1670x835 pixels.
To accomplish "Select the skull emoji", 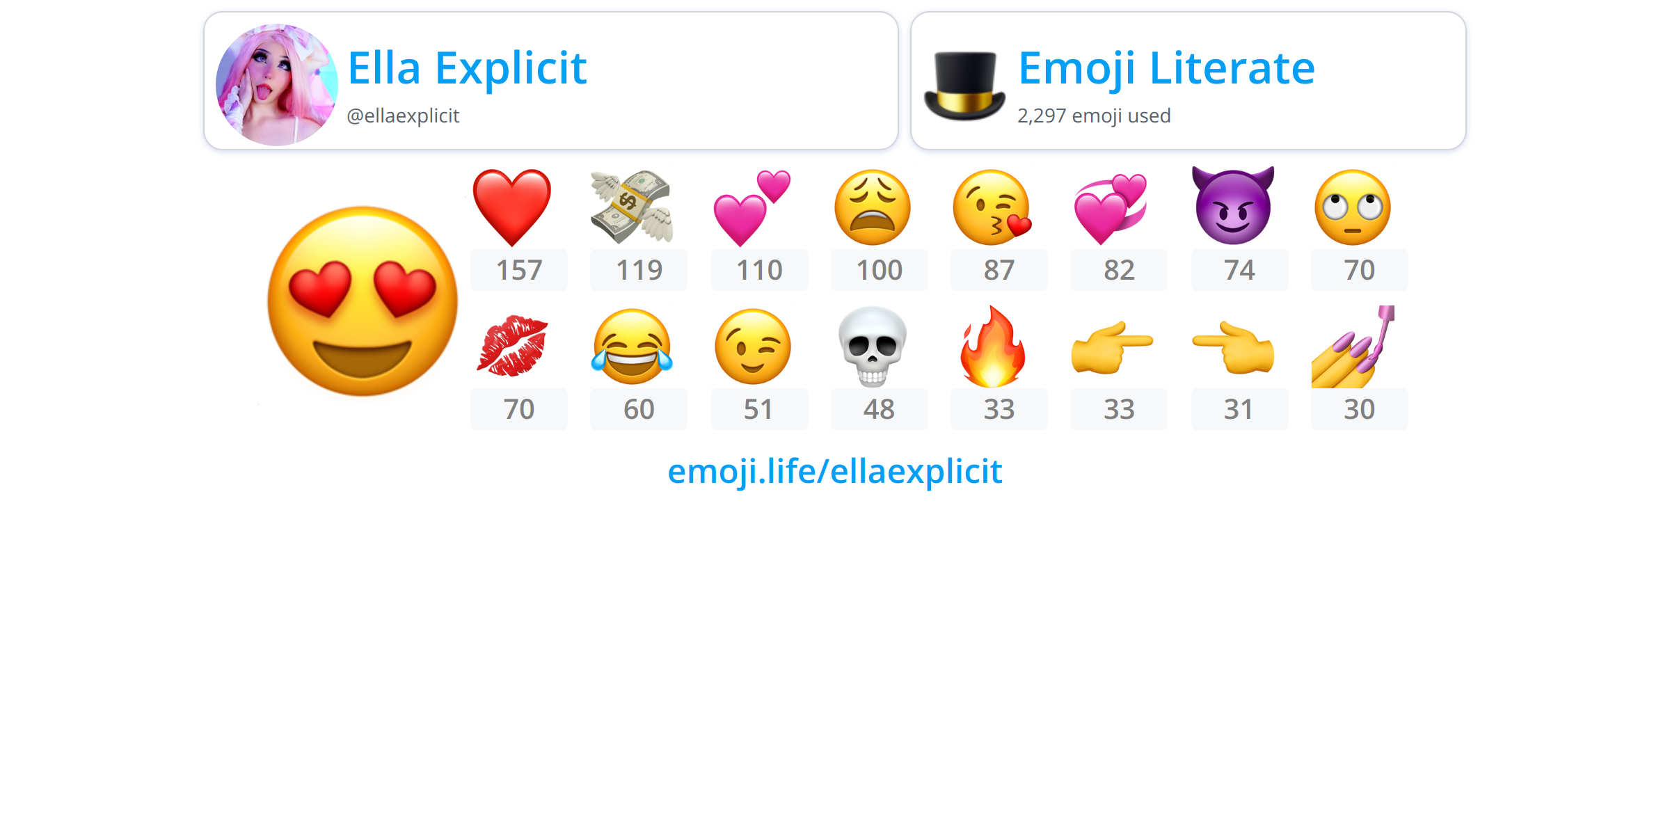I will click(873, 347).
